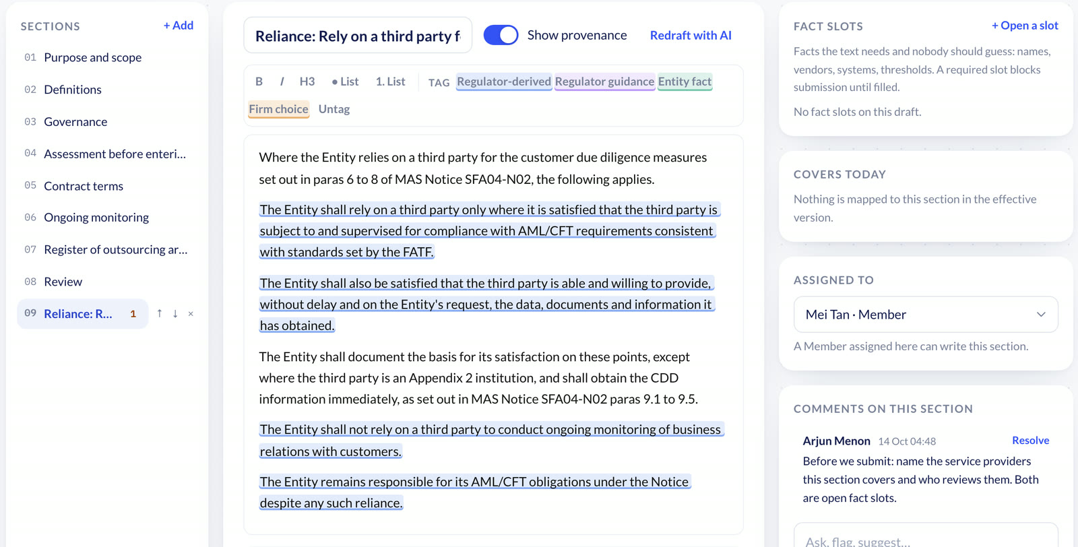Click paragraph starting 'The Entity shall document the basis'

tap(478, 378)
